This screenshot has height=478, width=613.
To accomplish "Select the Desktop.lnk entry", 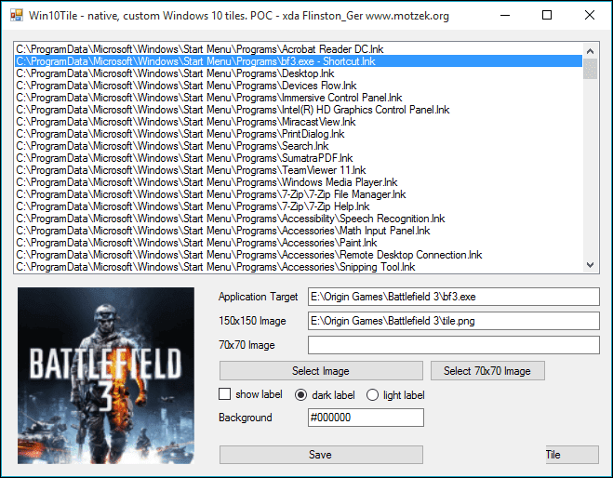I will (x=299, y=73).
